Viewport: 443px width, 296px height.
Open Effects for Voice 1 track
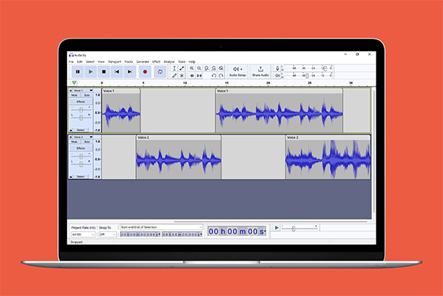[x=81, y=102]
